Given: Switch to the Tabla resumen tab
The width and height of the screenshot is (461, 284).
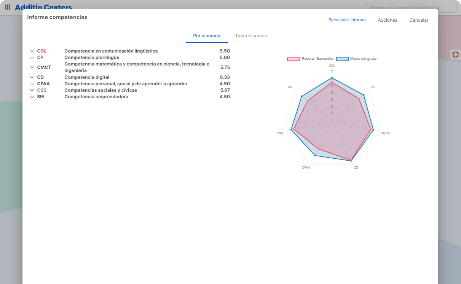Looking at the screenshot, I should point(251,36).
